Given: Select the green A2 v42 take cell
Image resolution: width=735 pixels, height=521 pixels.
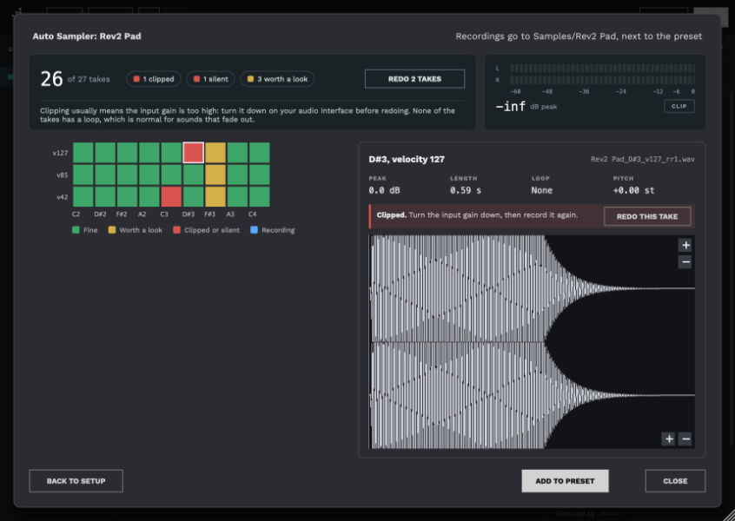Looking at the screenshot, I should coord(149,197).
